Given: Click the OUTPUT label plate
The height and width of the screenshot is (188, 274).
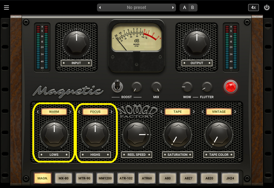Looking at the screenshot, I should pyautogui.click(x=197, y=63).
